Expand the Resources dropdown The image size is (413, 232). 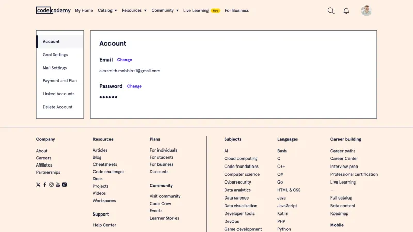[134, 10]
